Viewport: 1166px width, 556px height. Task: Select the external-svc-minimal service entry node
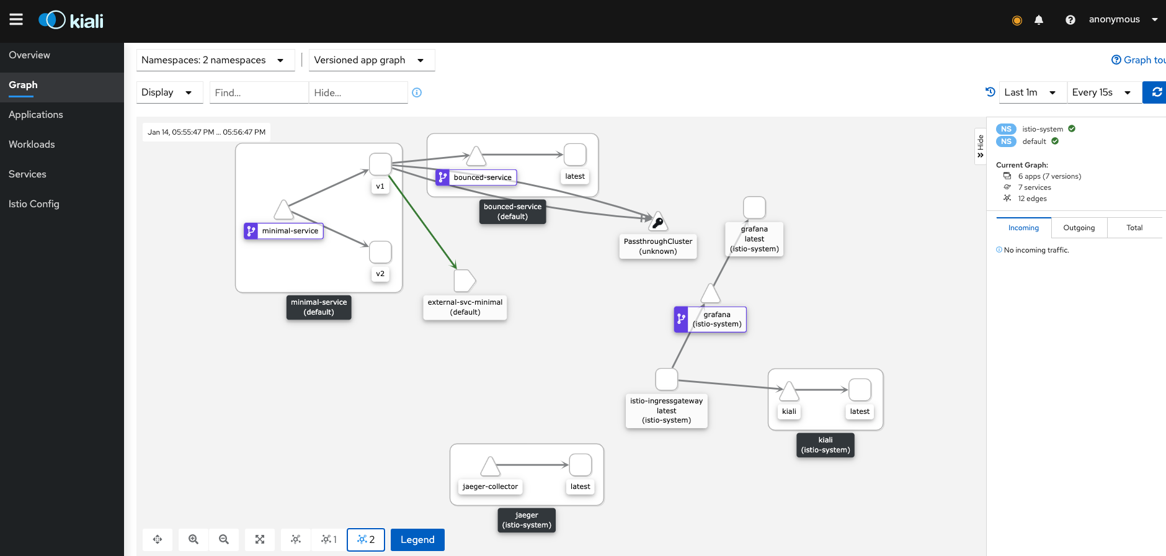(x=465, y=280)
